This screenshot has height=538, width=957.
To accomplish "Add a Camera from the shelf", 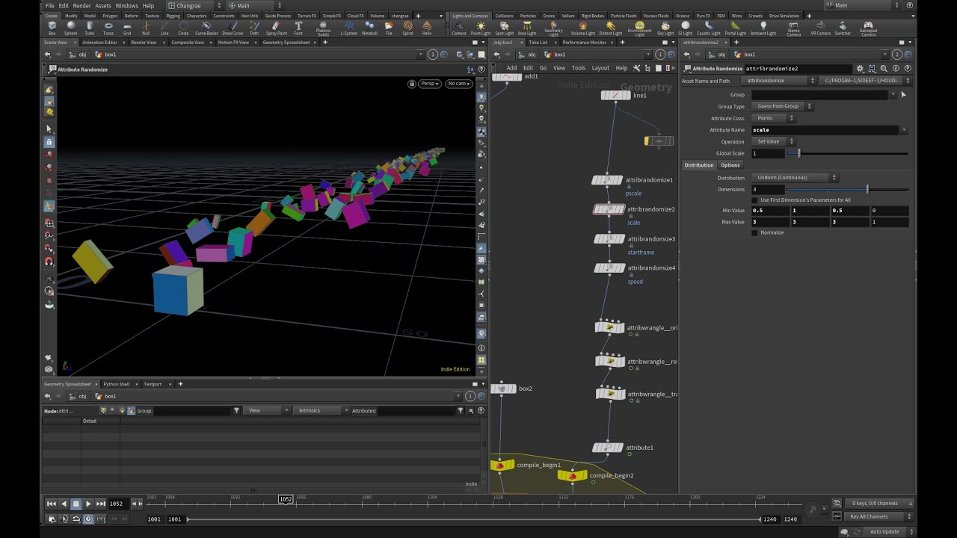I will [459, 28].
